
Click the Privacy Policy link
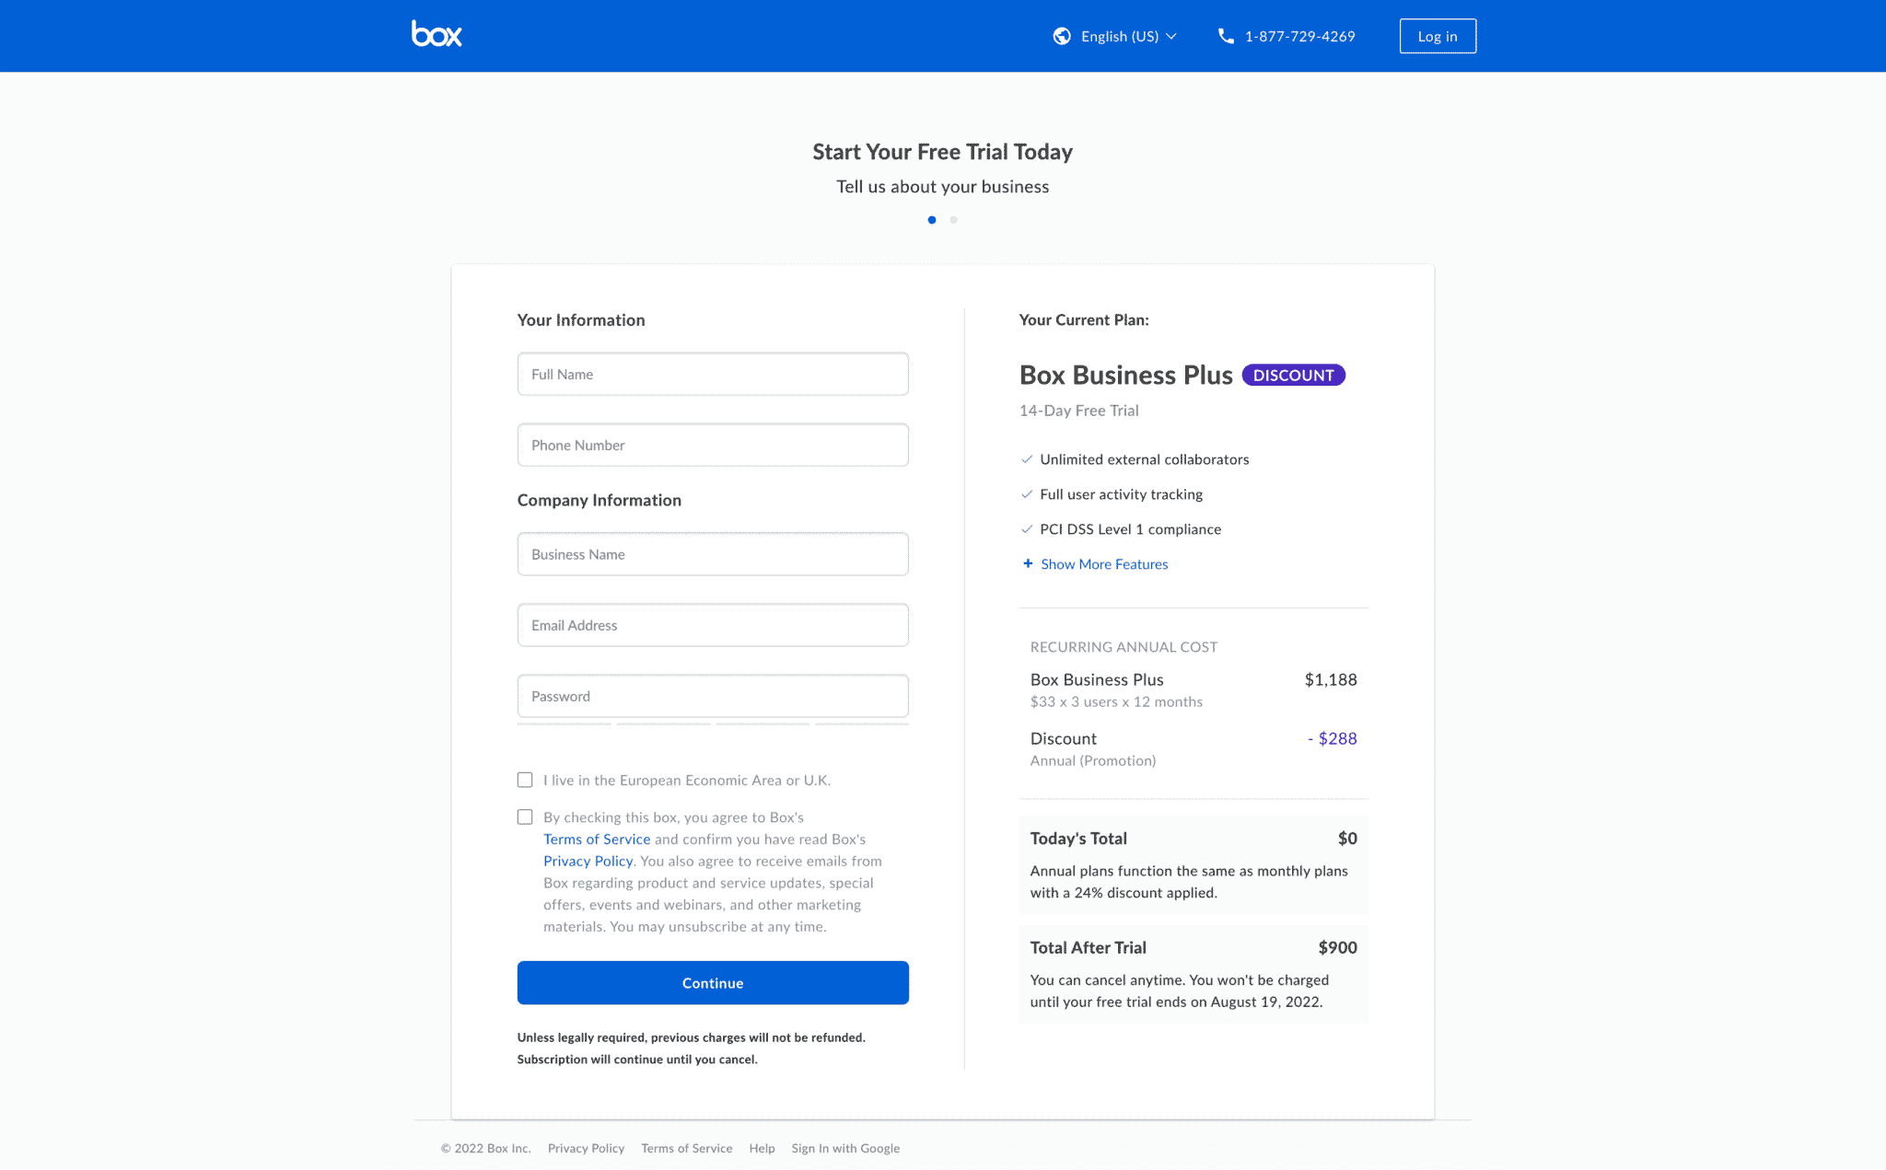pos(588,860)
